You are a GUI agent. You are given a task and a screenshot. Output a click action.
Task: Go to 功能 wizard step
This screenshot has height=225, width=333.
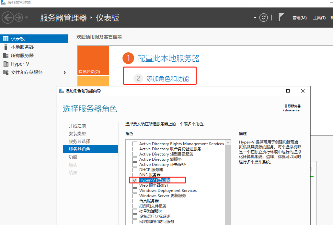coord(73,157)
